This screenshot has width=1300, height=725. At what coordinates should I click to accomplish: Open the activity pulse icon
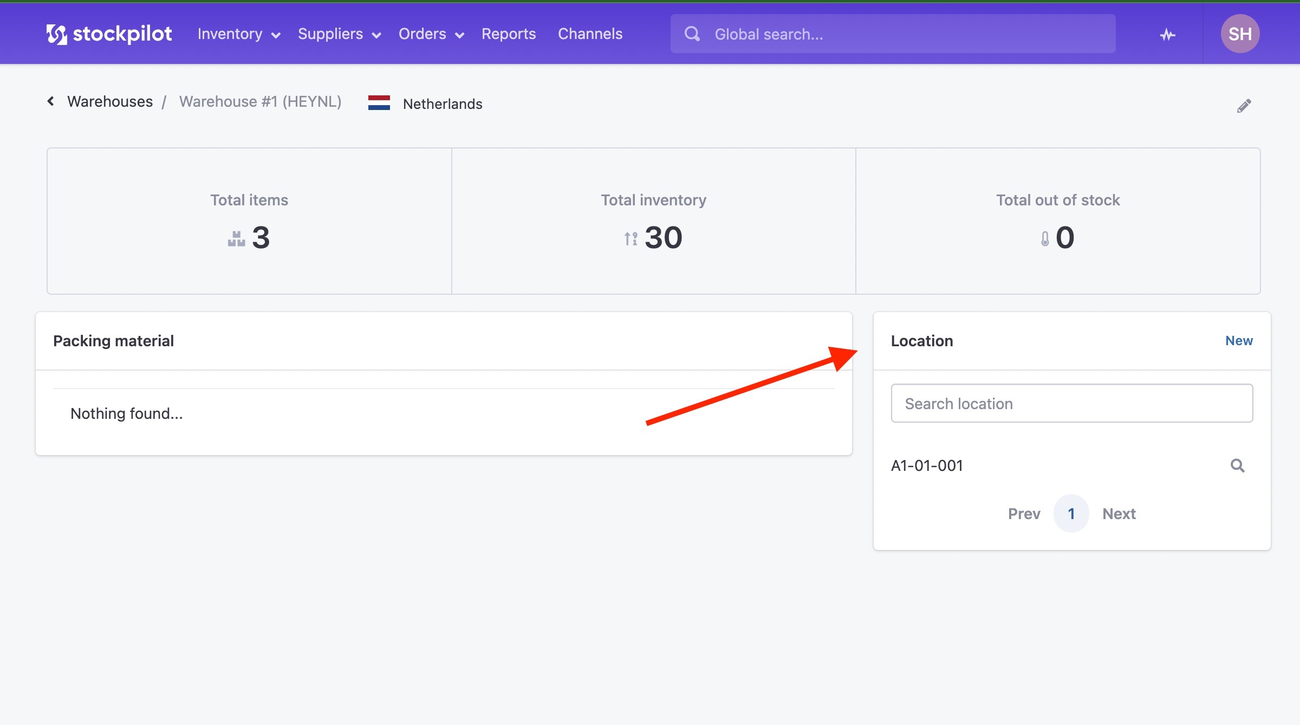pyautogui.click(x=1167, y=35)
